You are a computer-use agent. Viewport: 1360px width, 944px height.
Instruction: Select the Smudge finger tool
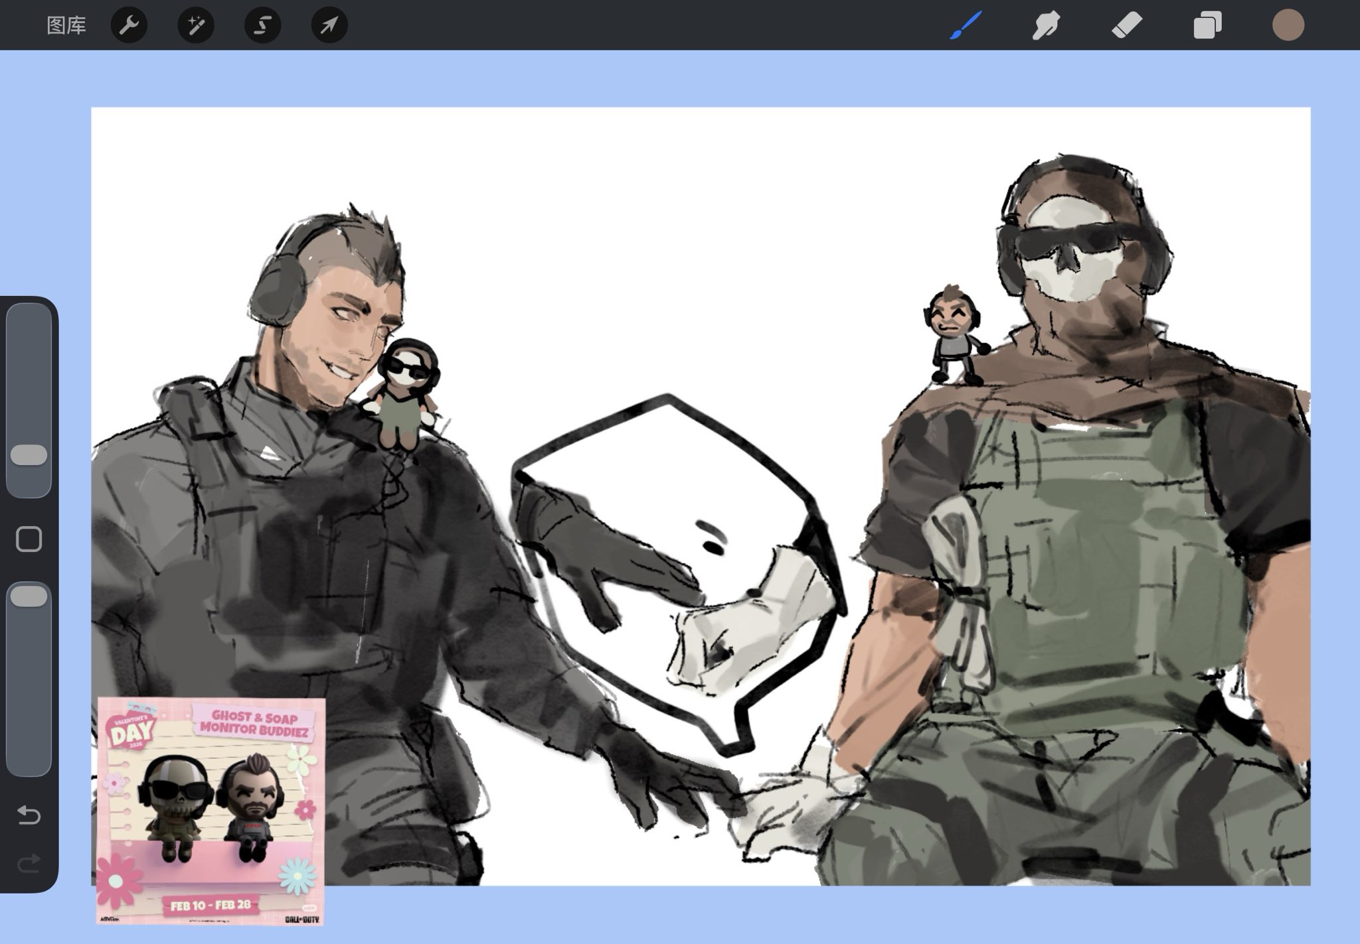click(1046, 26)
